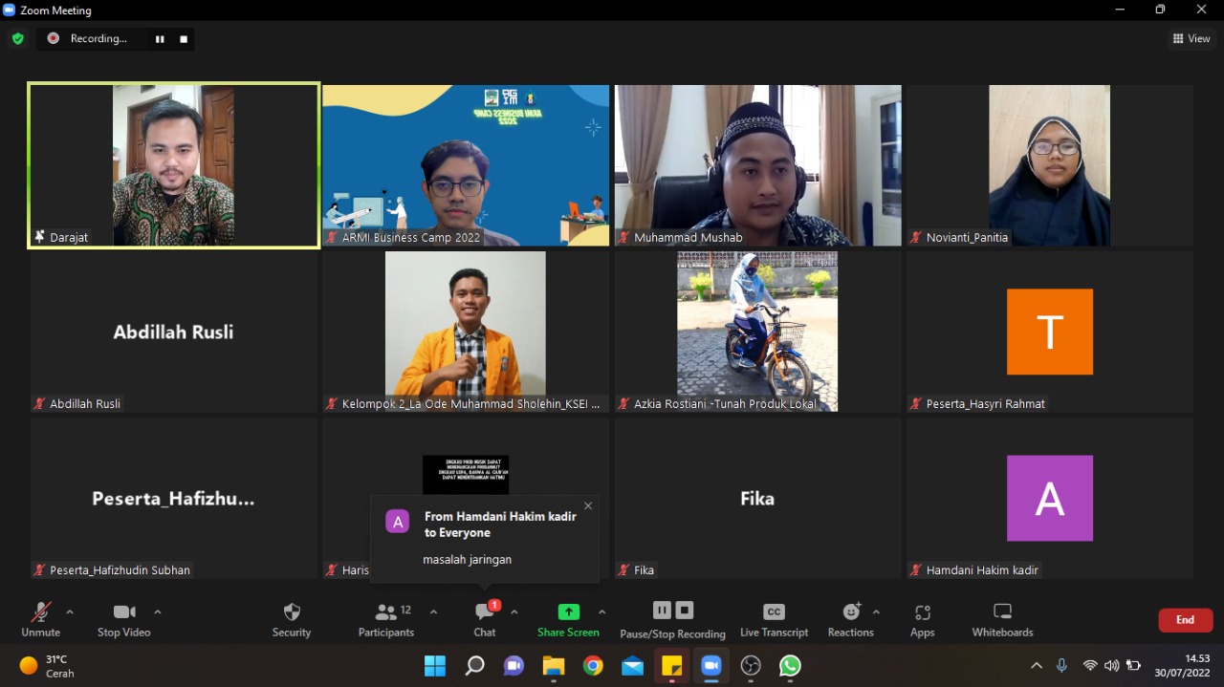The height and width of the screenshot is (687, 1224).
Task: Open the Chat panel
Action: (x=485, y=619)
